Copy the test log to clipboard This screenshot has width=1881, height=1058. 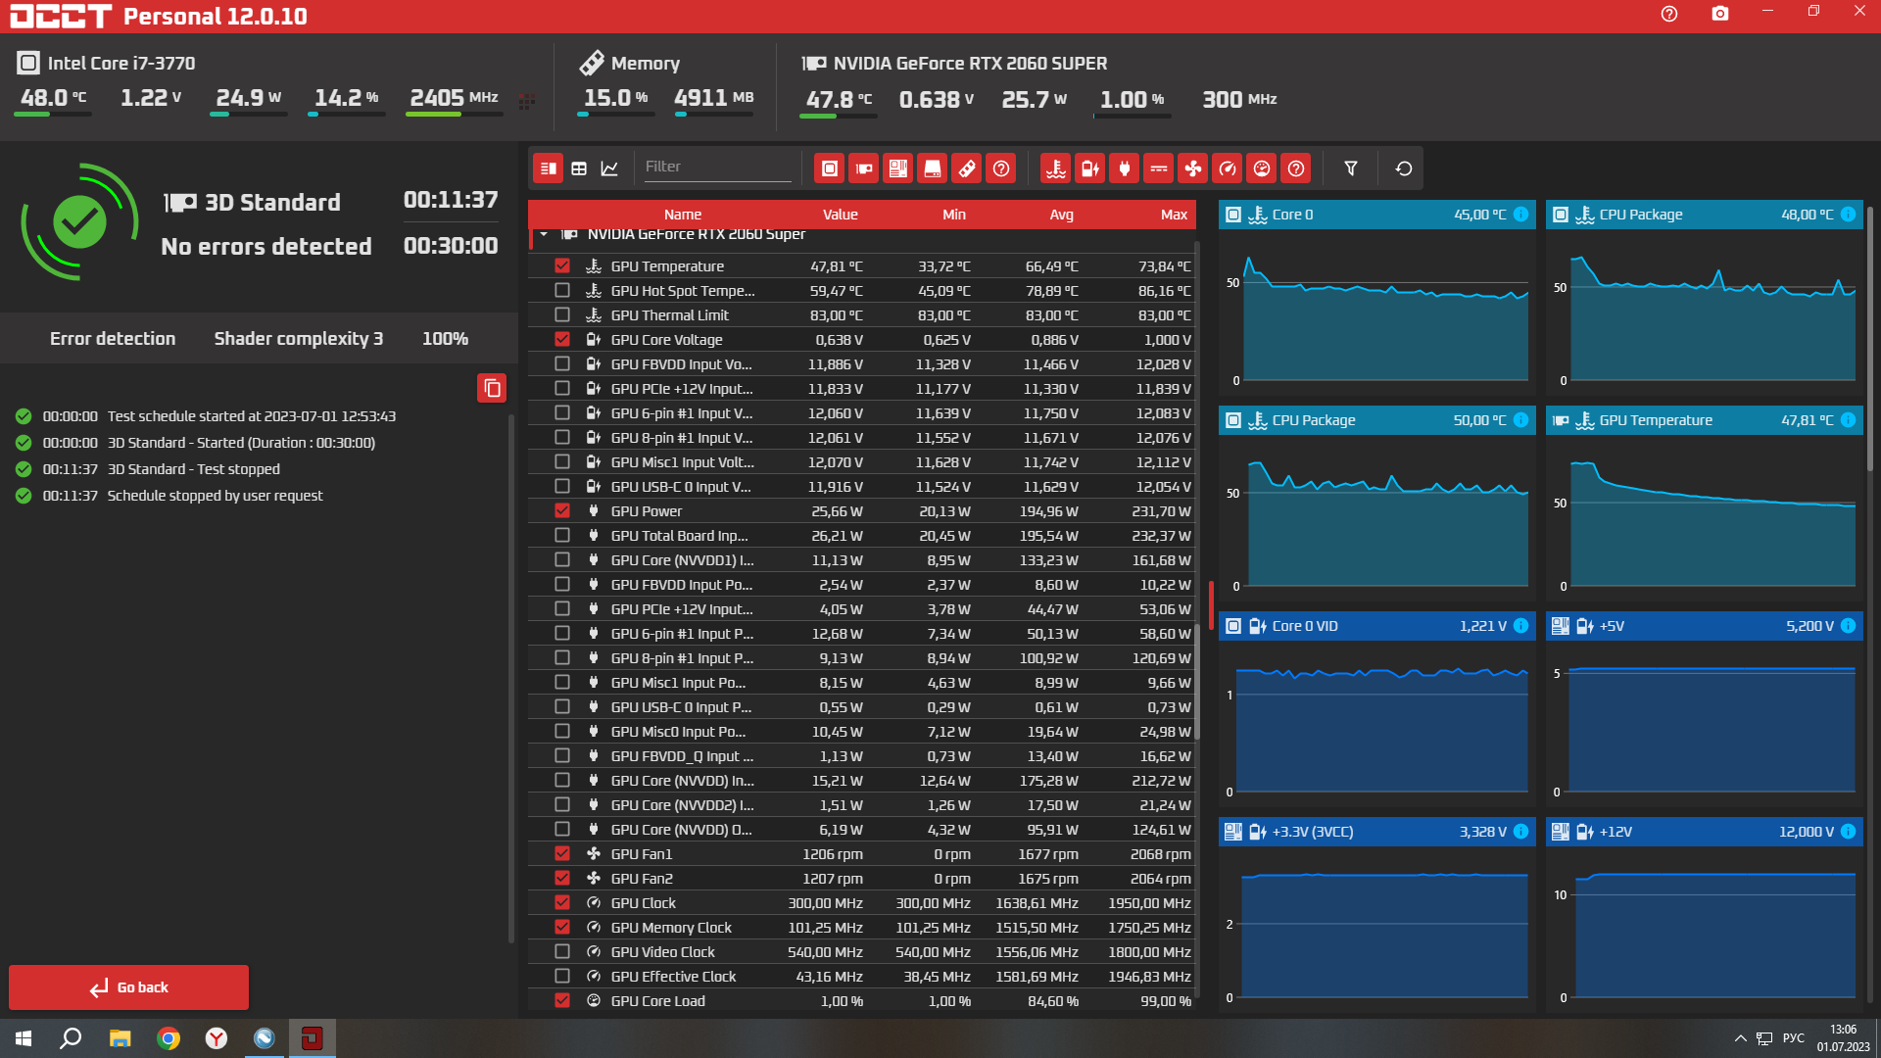pos(492,388)
